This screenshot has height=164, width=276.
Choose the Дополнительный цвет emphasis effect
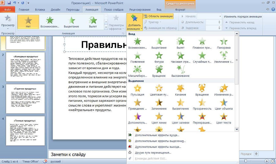[137, 119]
